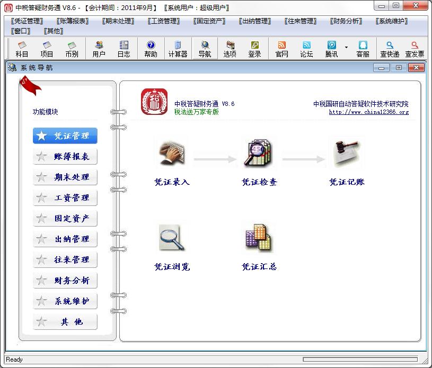This screenshot has width=432, height=368.
Task: Select 其他 module in sidebar
Action: point(65,322)
